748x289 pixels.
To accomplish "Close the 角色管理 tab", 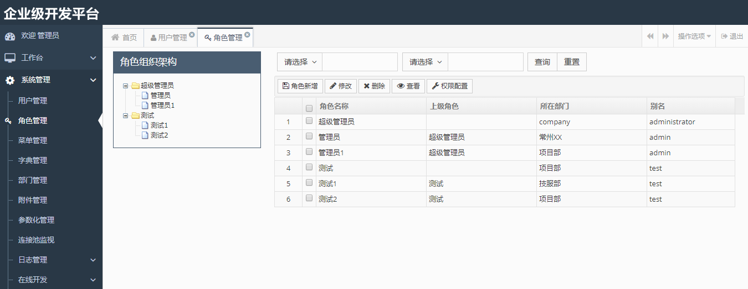I will (x=247, y=34).
